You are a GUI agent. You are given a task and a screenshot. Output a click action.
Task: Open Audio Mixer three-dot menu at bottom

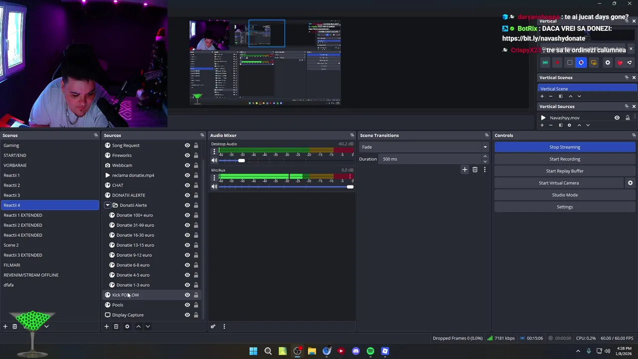point(224,326)
